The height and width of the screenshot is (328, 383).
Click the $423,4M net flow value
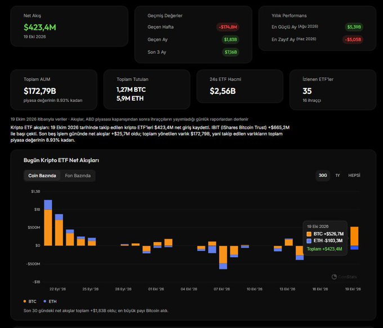[40, 27]
